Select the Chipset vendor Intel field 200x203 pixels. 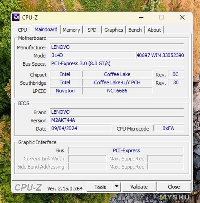(65, 74)
